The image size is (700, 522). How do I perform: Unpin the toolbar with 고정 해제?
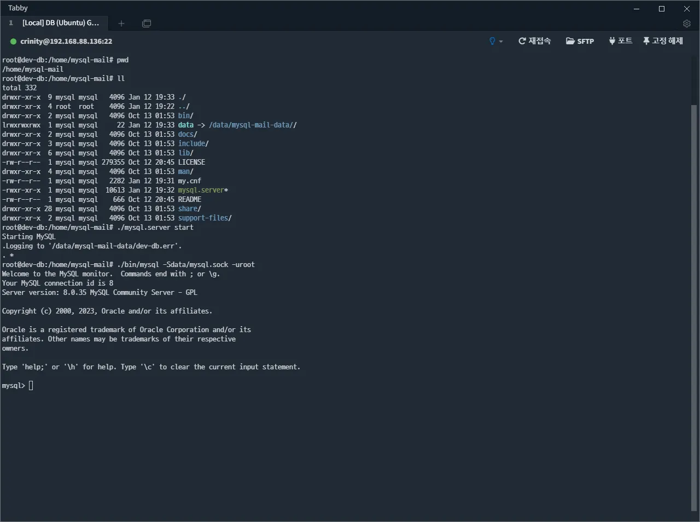point(663,41)
